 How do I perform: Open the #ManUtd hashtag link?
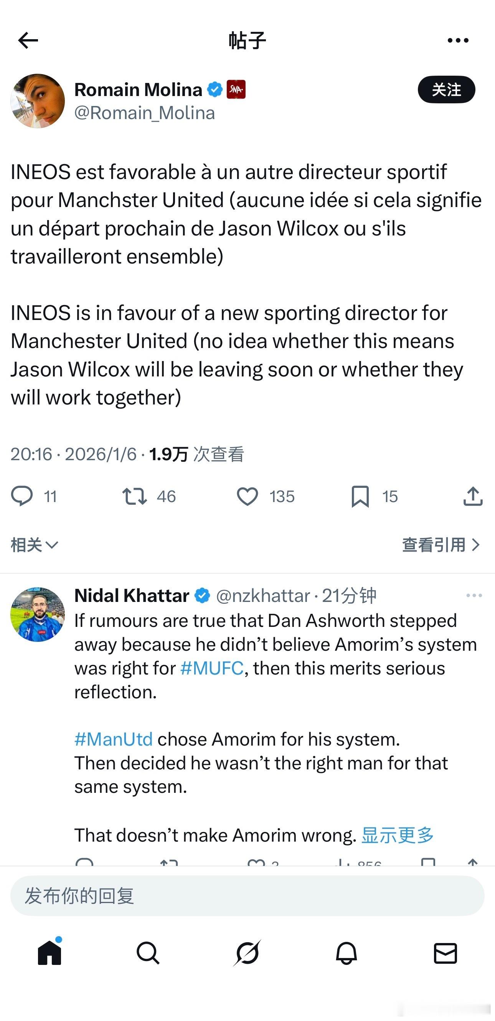pyautogui.click(x=114, y=739)
